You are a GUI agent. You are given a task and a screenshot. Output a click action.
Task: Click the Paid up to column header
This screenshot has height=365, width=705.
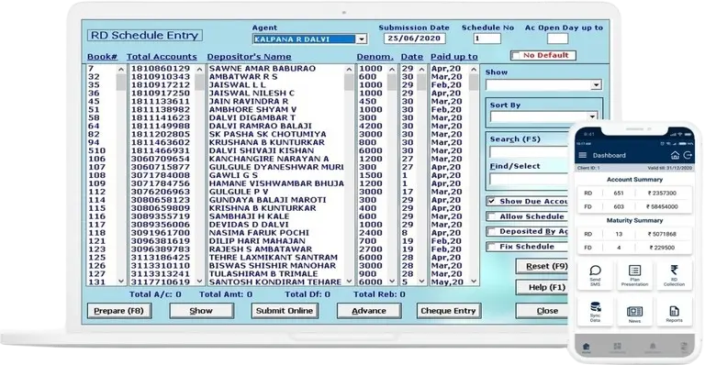pos(454,57)
